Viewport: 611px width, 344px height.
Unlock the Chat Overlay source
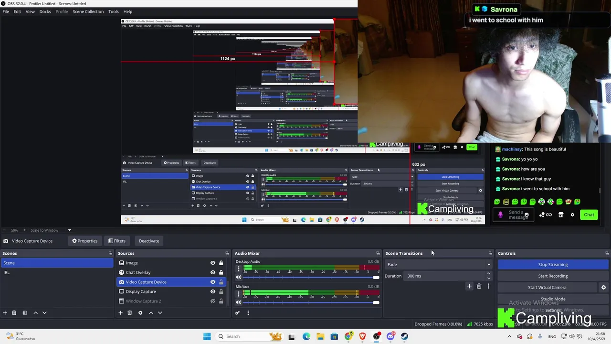pyautogui.click(x=221, y=272)
